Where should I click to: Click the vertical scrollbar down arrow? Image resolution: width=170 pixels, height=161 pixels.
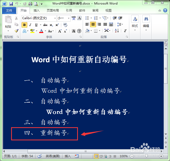tap(166, 134)
